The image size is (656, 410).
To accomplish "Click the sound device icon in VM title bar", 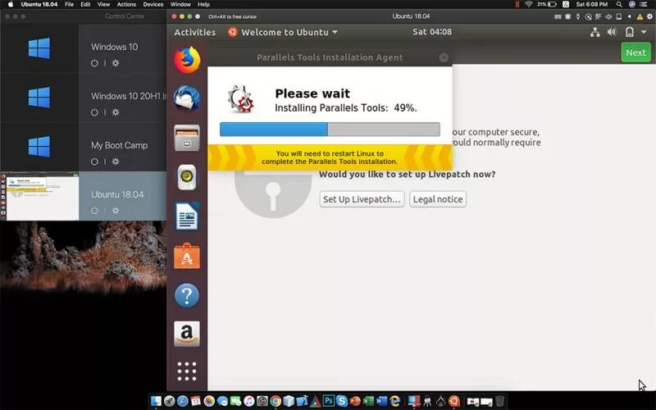I will (x=608, y=16).
